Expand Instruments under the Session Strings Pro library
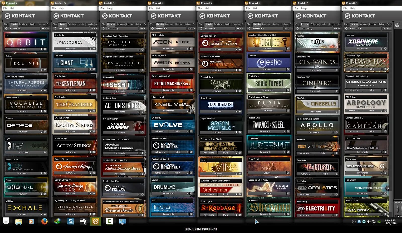 pos(71,193)
